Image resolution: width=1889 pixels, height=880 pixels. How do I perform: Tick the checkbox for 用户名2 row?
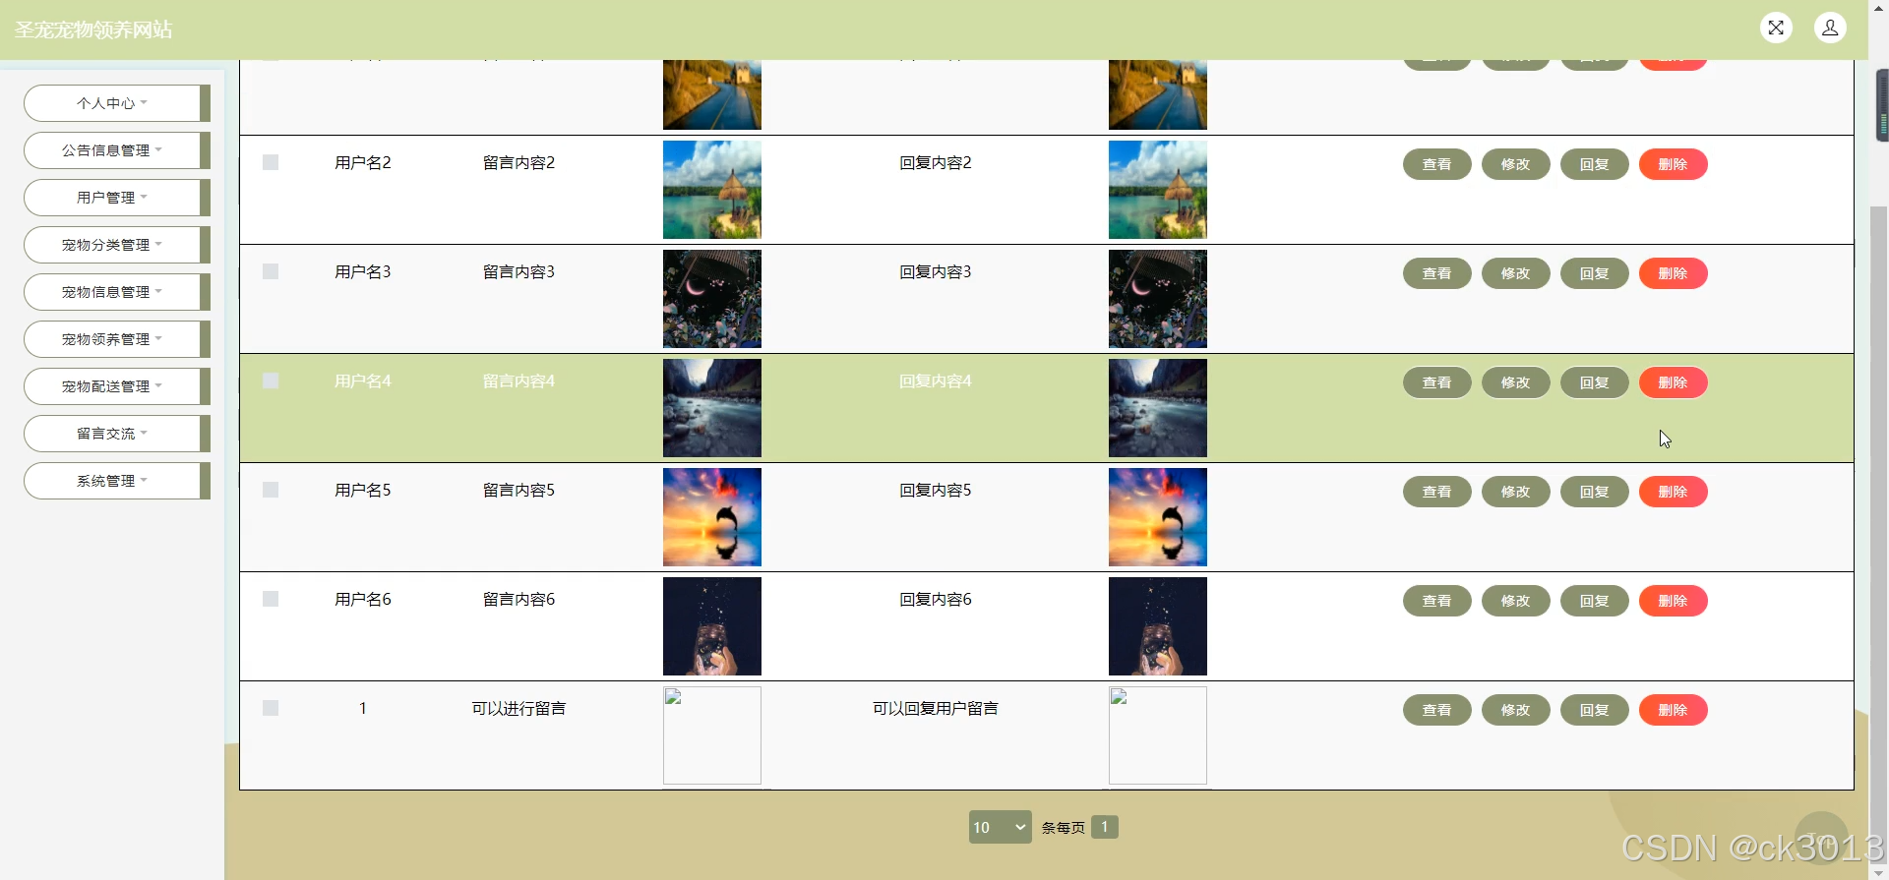pyautogui.click(x=271, y=162)
